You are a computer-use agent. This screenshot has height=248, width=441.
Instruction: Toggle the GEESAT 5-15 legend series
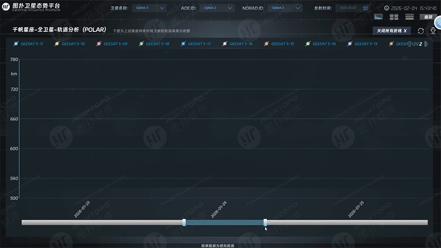click(x=280, y=44)
